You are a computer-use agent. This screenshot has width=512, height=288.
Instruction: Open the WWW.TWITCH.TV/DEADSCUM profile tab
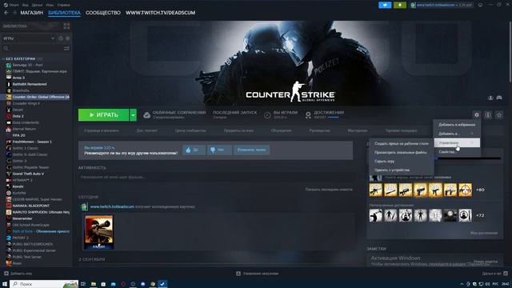pos(160,13)
